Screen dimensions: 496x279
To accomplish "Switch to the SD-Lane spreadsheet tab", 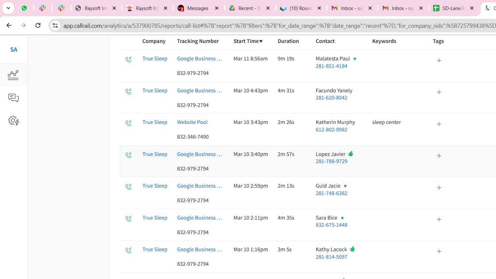I will click(453, 8).
